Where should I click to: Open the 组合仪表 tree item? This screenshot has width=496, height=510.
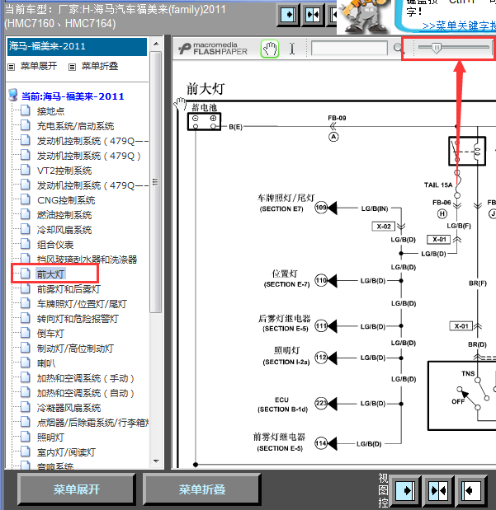click(x=55, y=245)
